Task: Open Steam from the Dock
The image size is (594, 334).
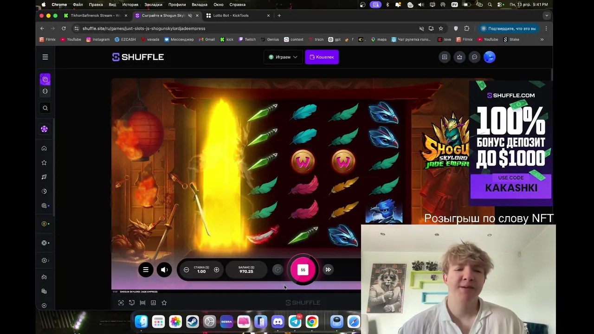Action: tap(192, 321)
